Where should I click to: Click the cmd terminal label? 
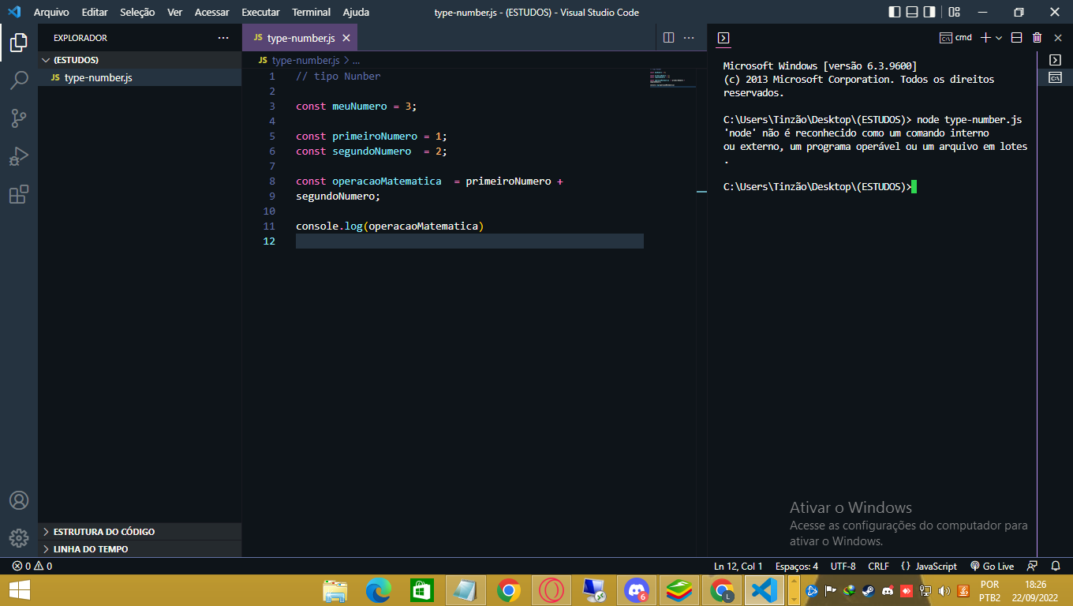point(956,37)
